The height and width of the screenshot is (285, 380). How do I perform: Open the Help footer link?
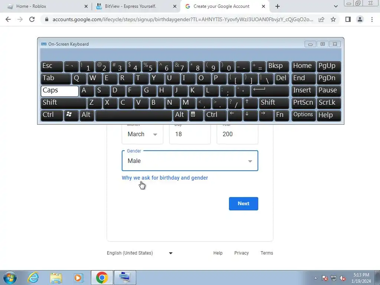click(x=217, y=253)
